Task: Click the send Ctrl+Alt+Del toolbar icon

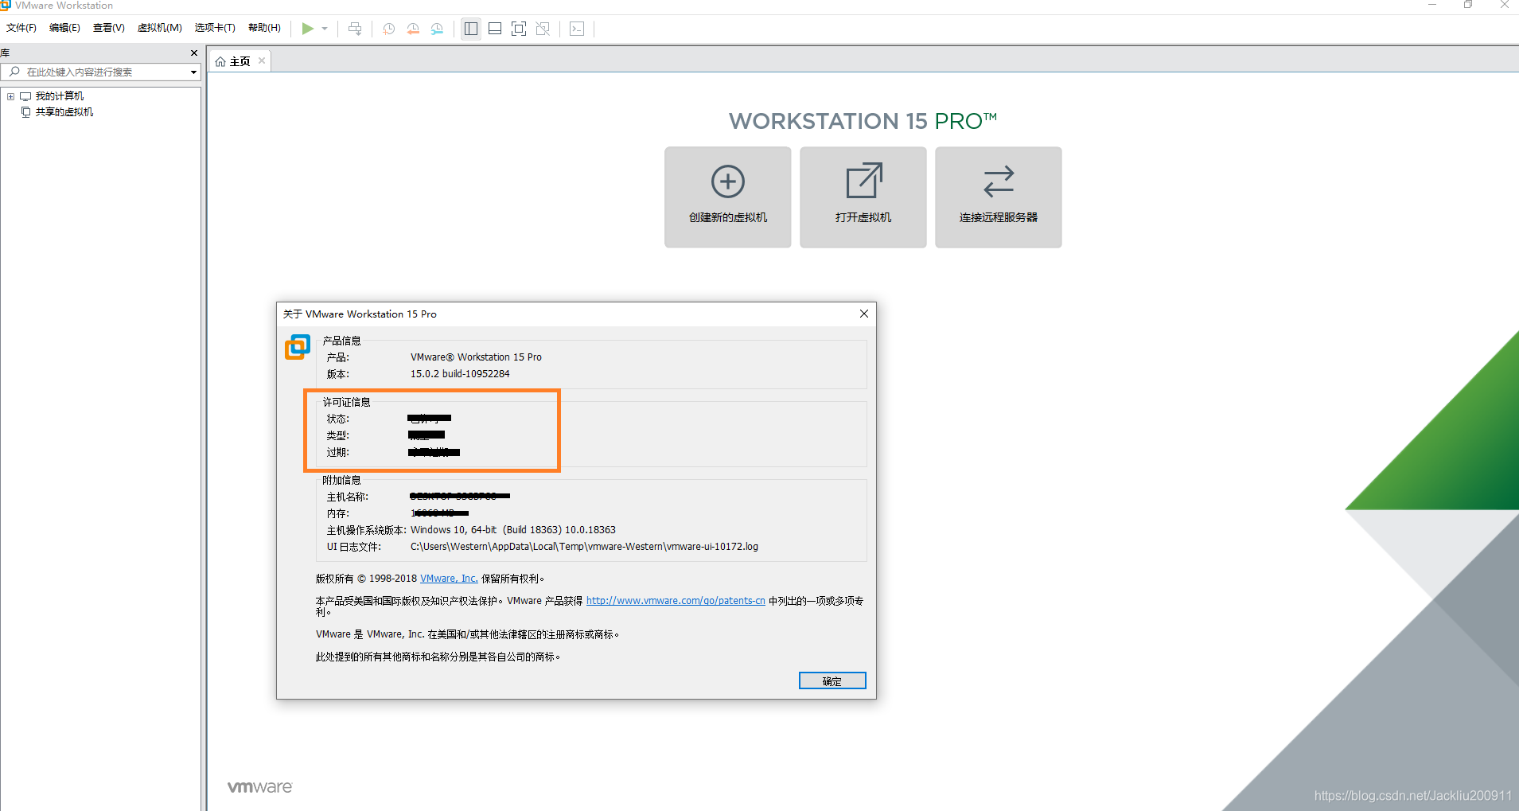Action: tap(355, 29)
